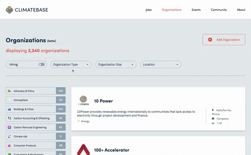Click the 142 count badge
The image size is (251, 155).
point(61,109)
